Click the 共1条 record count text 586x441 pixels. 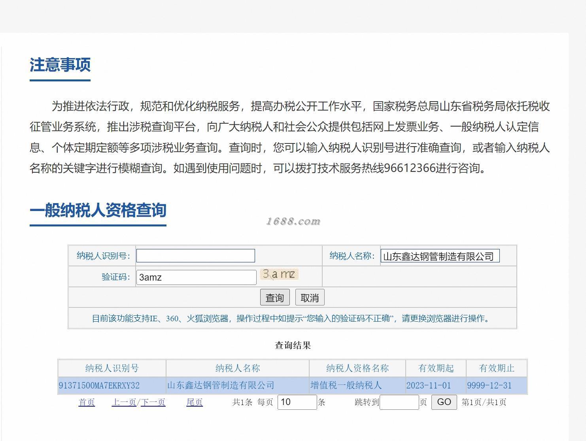tap(242, 402)
